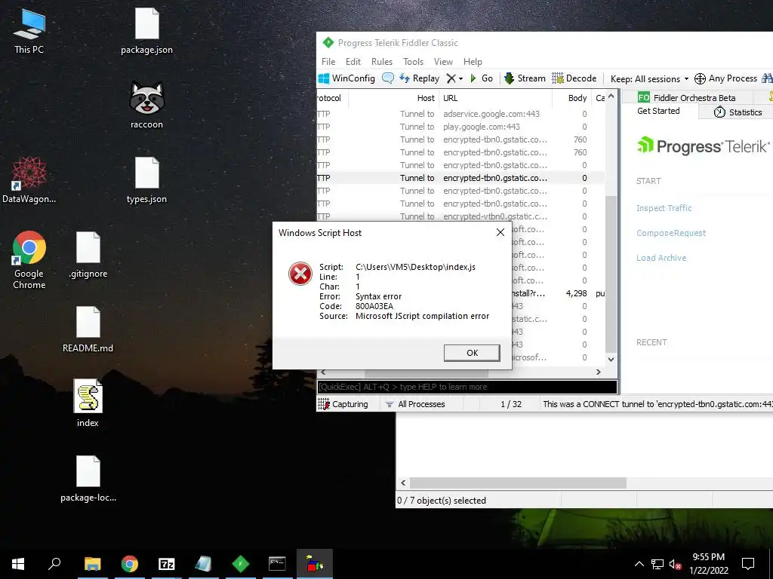
Task: Click left arrow of lower window scrollbar
Action: [x=403, y=483]
